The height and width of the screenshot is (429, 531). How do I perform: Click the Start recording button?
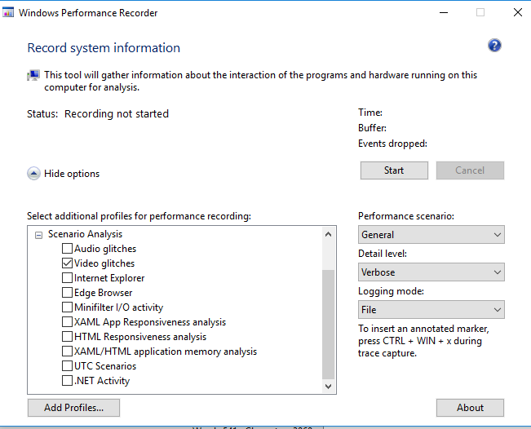tap(394, 170)
